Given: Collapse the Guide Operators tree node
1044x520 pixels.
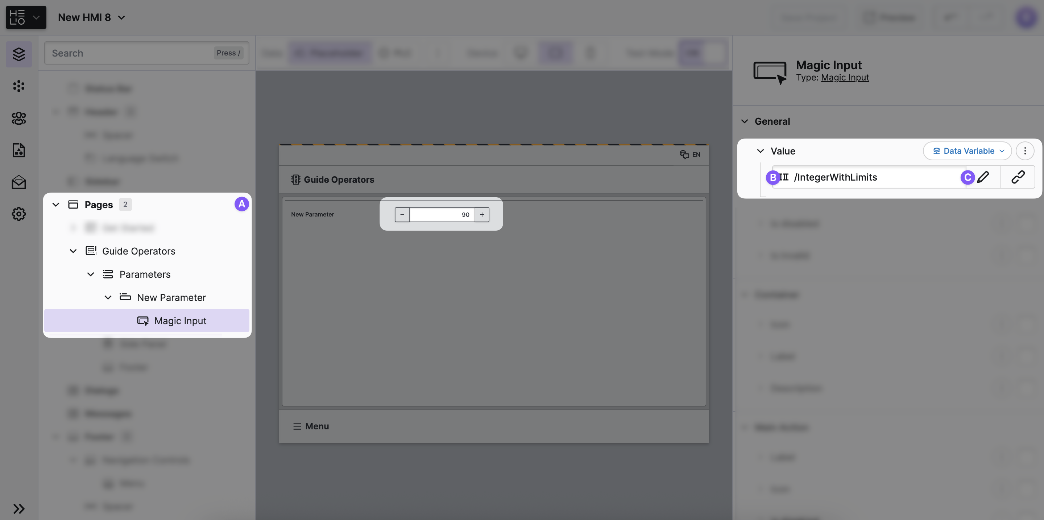Looking at the screenshot, I should tap(73, 251).
